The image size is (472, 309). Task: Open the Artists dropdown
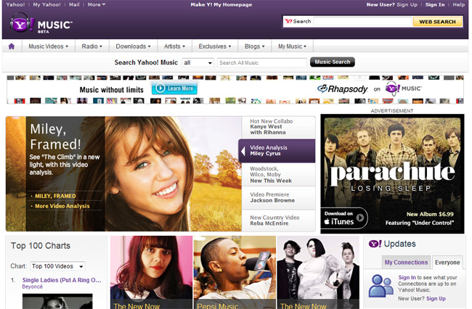click(174, 46)
